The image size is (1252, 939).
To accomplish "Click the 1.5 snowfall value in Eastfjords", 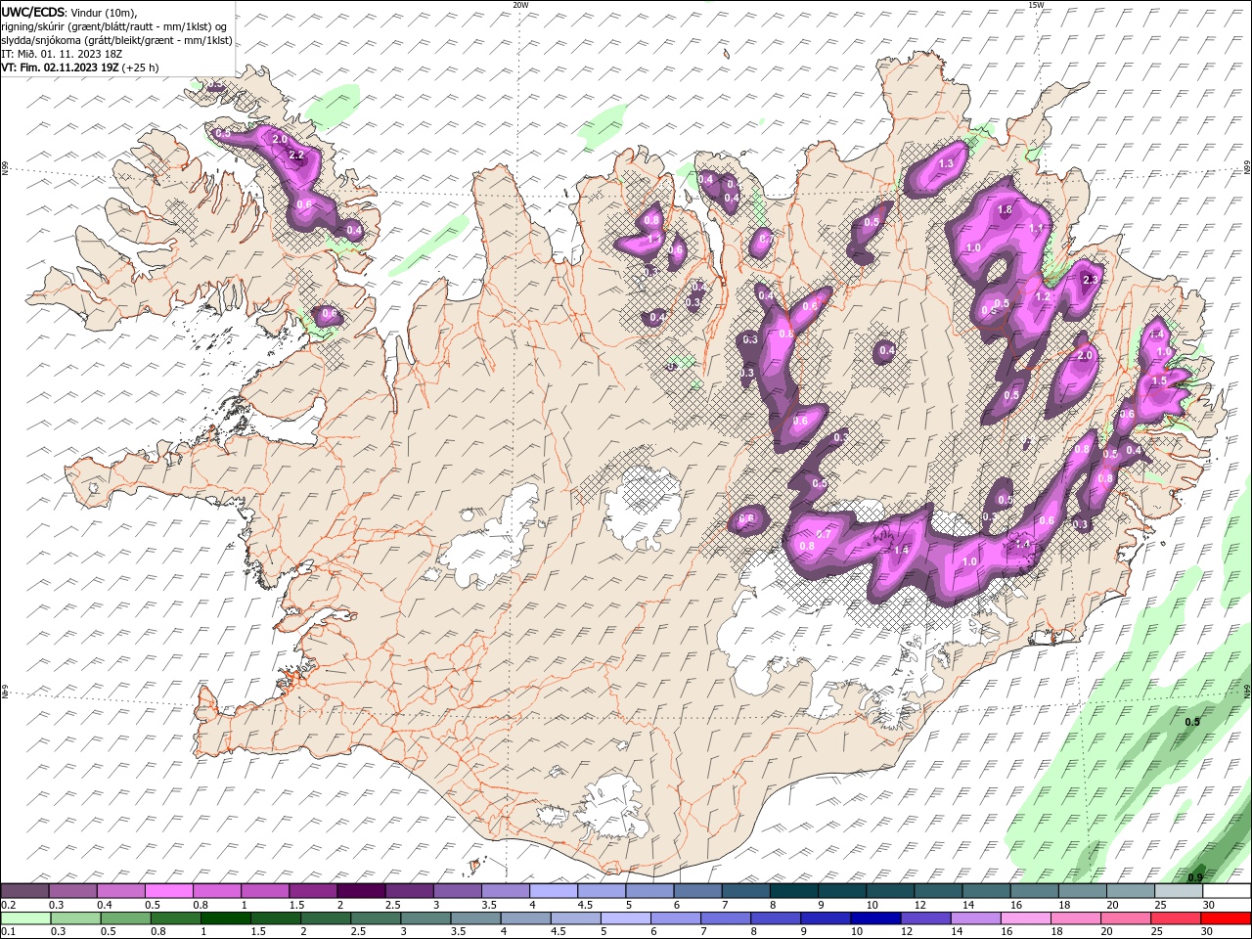I will pyautogui.click(x=1160, y=380).
